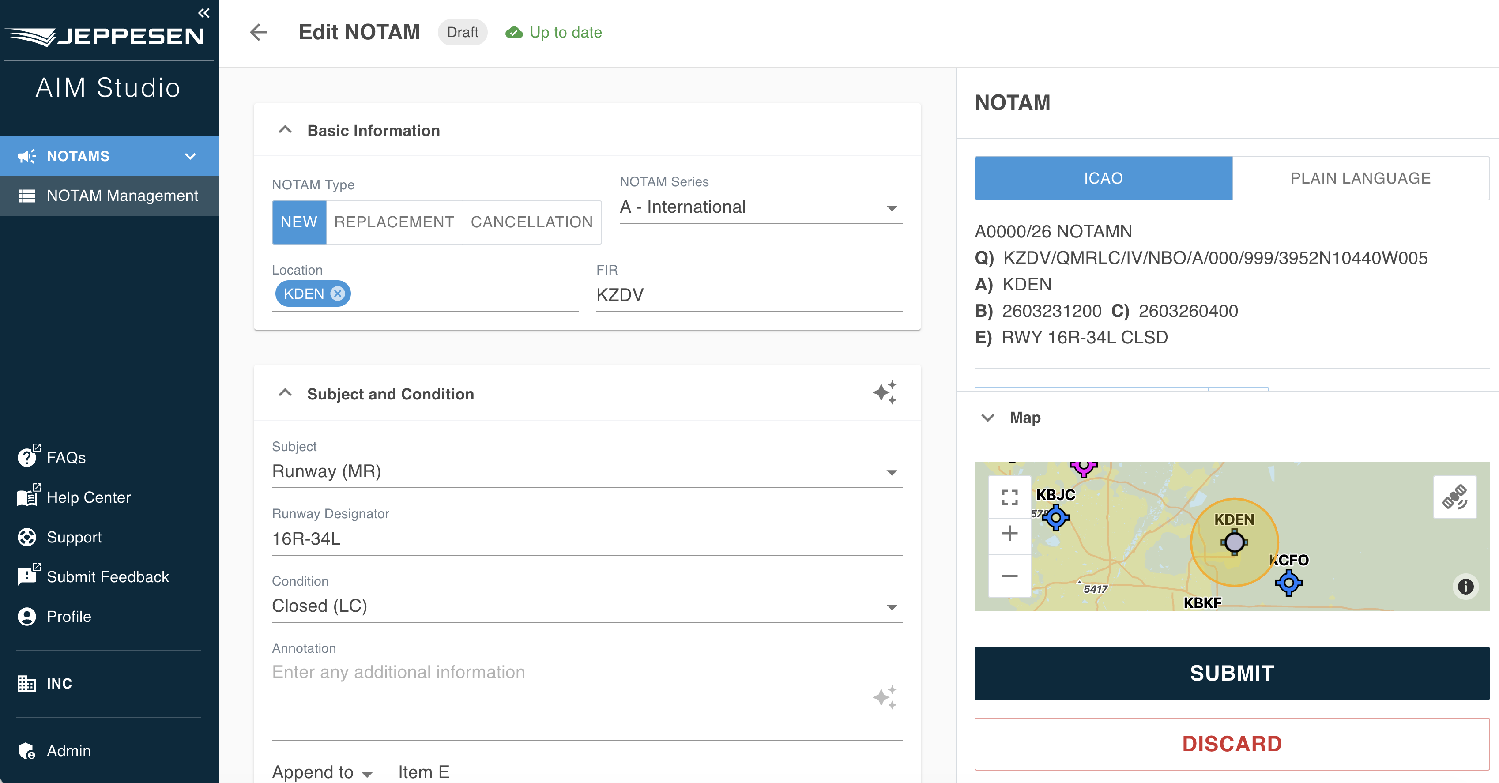Collapse the Map section

pyautogui.click(x=987, y=418)
